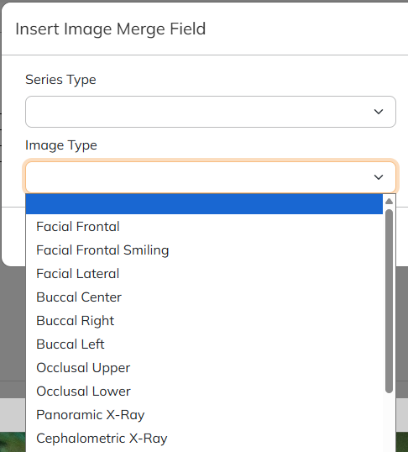
Task: Click the Series Type label
Action: click(x=60, y=80)
